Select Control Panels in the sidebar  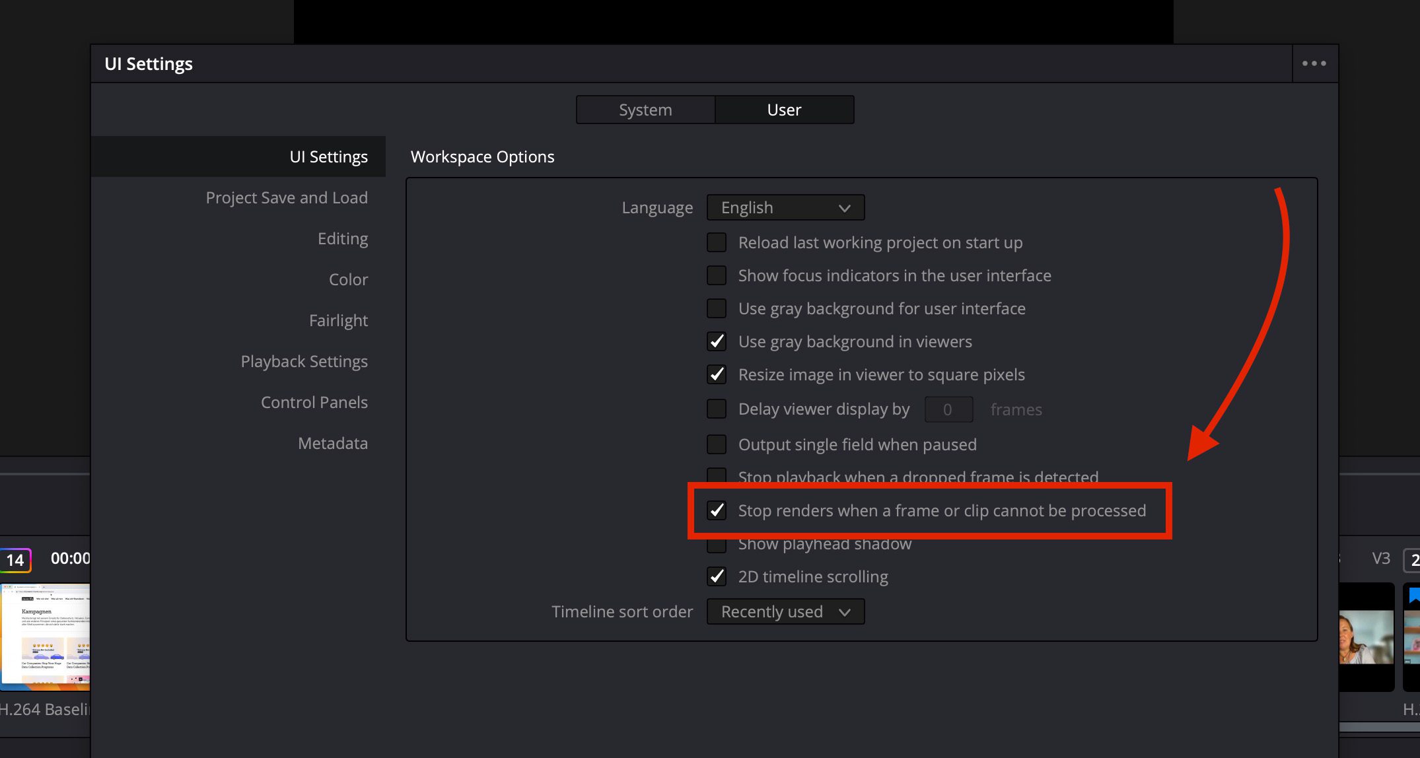[314, 402]
